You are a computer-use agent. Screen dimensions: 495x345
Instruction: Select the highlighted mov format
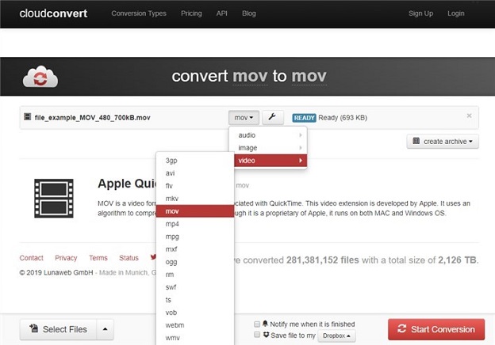click(x=195, y=211)
